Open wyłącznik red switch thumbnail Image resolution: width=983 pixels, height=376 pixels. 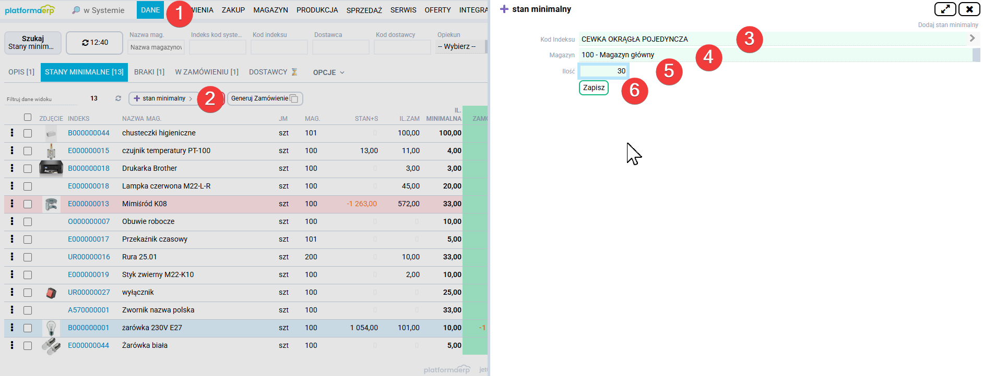pyautogui.click(x=51, y=293)
